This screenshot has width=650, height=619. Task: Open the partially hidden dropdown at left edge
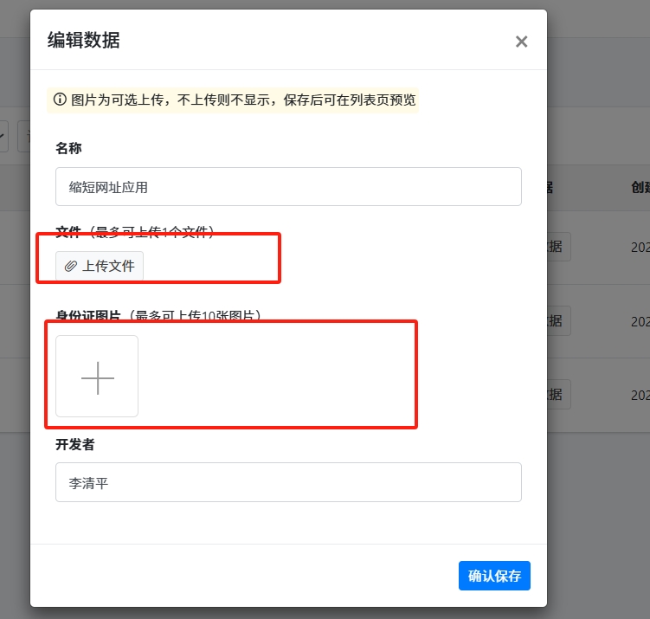pyautogui.click(x=3, y=136)
